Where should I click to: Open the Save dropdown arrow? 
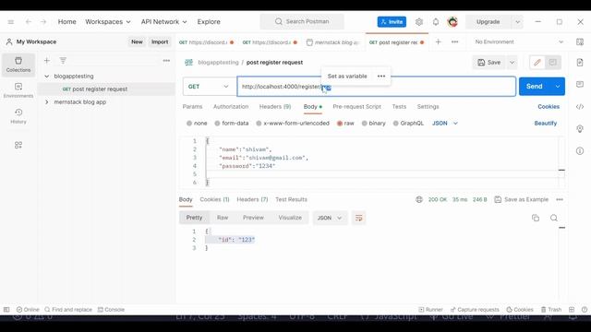512,63
